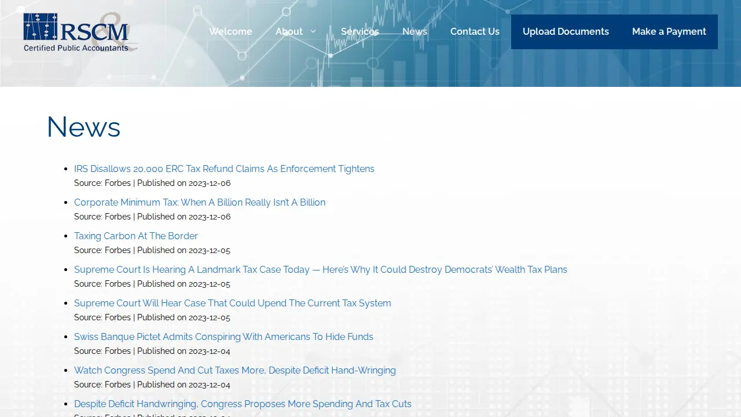Click the Upload Documents button
Screen dimensions: 741x417
coord(566,32)
